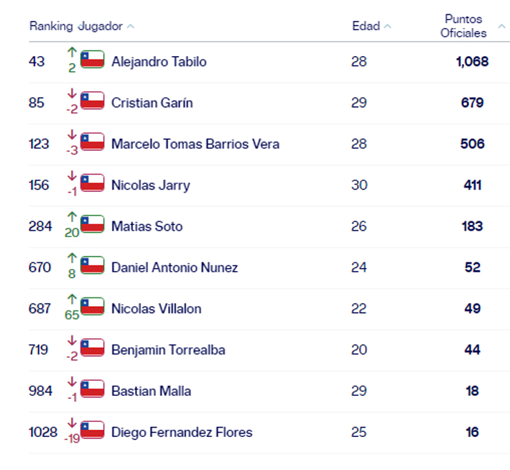Open Alejandro Tabilo player profile link
Viewport: 510px width, 470px height.
coord(159,62)
